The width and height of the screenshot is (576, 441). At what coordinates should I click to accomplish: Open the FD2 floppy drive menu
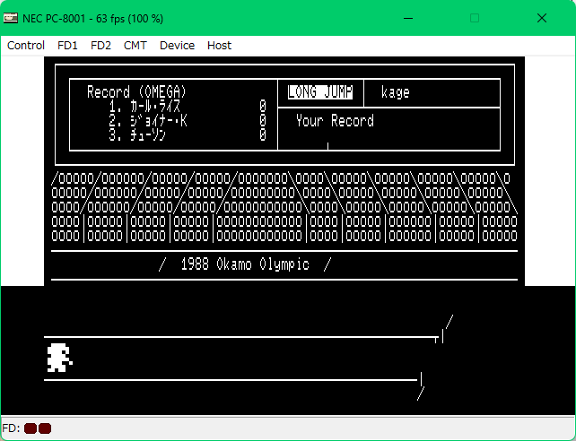[x=100, y=45]
